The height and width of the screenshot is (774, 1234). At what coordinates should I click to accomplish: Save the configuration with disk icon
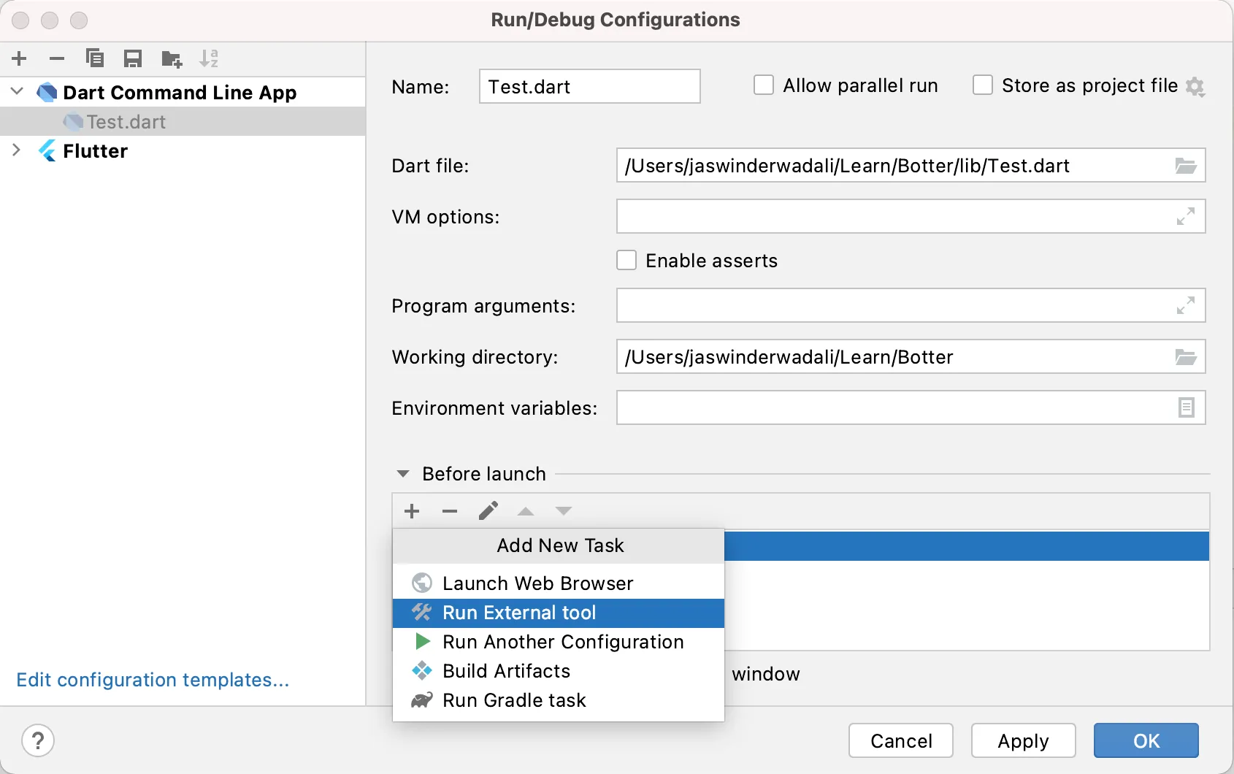click(x=133, y=58)
